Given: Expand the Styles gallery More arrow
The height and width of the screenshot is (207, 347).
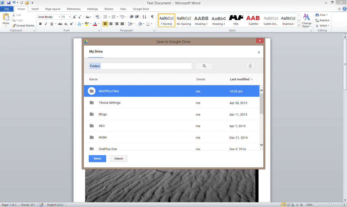Looking at the screenshot, I should tap(299, 25).
